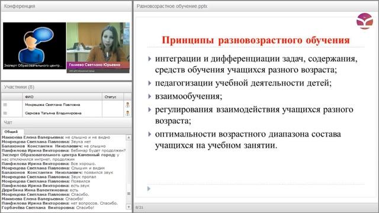Click the Чат panel header
This screenshot has height=213, width=379.
coord(66,122)
